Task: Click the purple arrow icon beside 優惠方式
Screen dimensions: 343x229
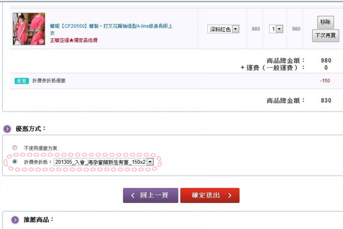Action: (7, 129)
